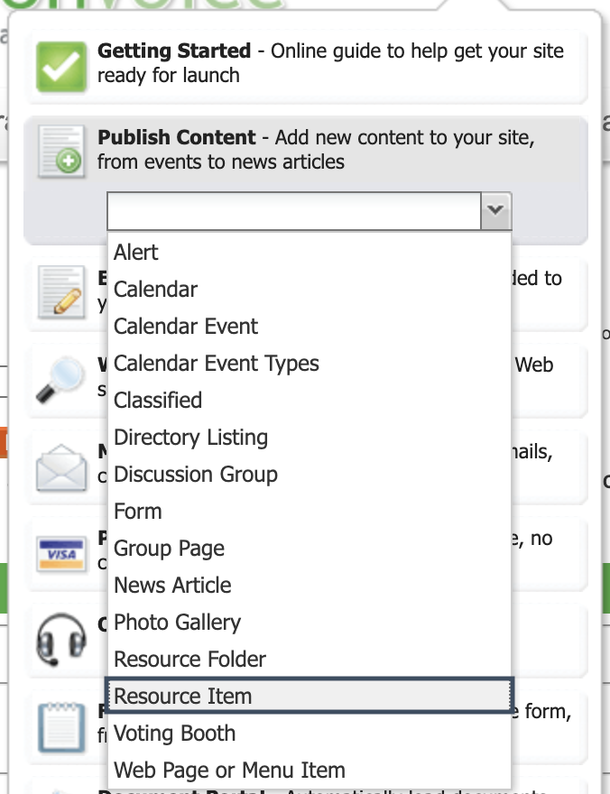The height and width of the screenshot is (794, 610).
Task: Click the headset support icon
Action: tap(61, 639)
